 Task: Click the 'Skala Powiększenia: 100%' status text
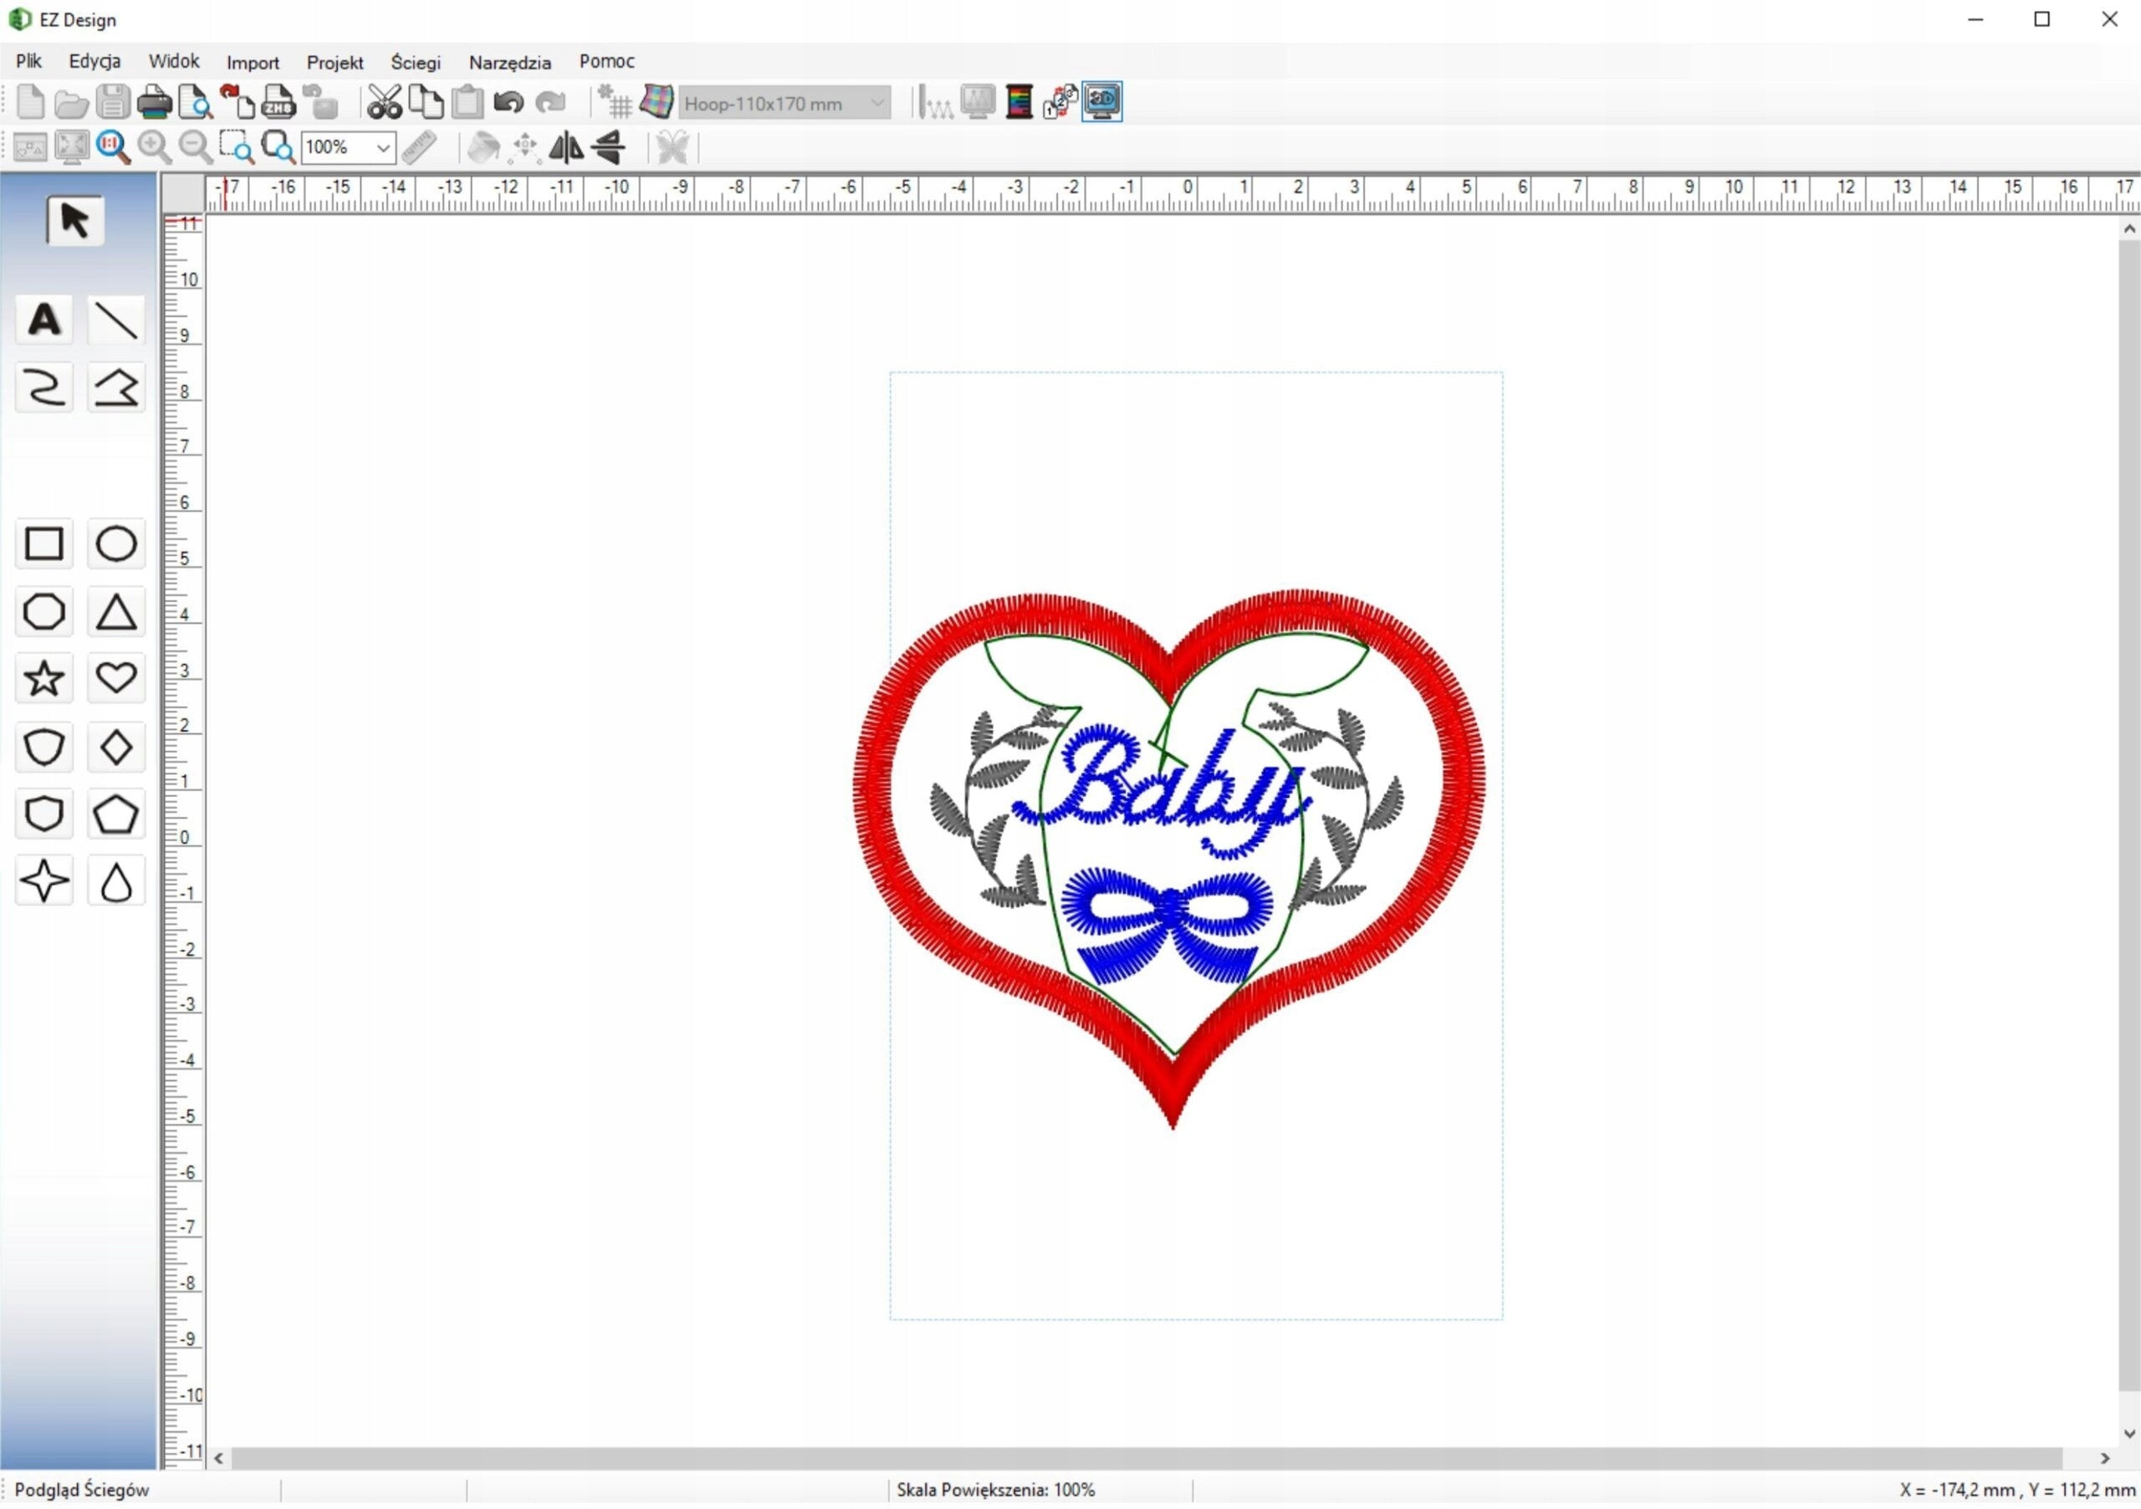pos(996,1490)
